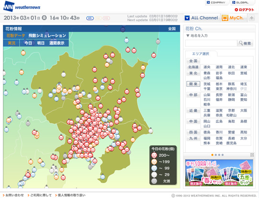
Task: Toggle the M2 mode button
Action: (x=98, y=18)
